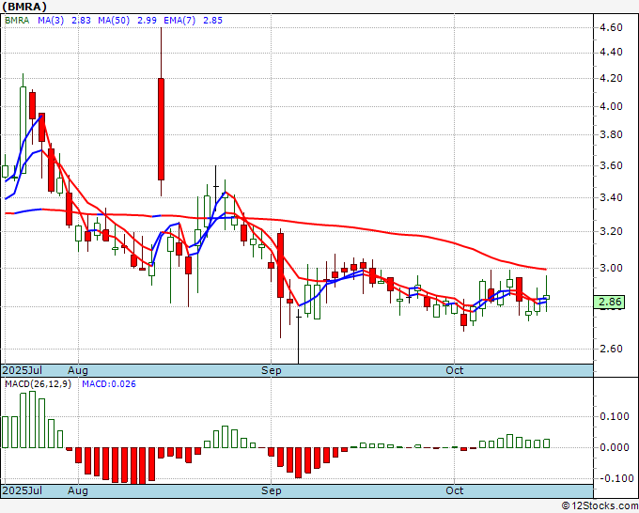Screen dimensions: 639x513
Task: Click the 4.40 price axis label
Action: tap(612, 53)
